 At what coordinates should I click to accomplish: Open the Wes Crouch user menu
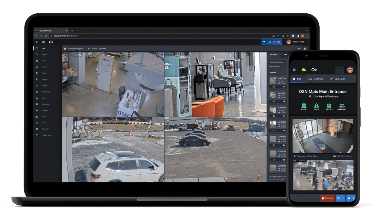tap(295, 42)
